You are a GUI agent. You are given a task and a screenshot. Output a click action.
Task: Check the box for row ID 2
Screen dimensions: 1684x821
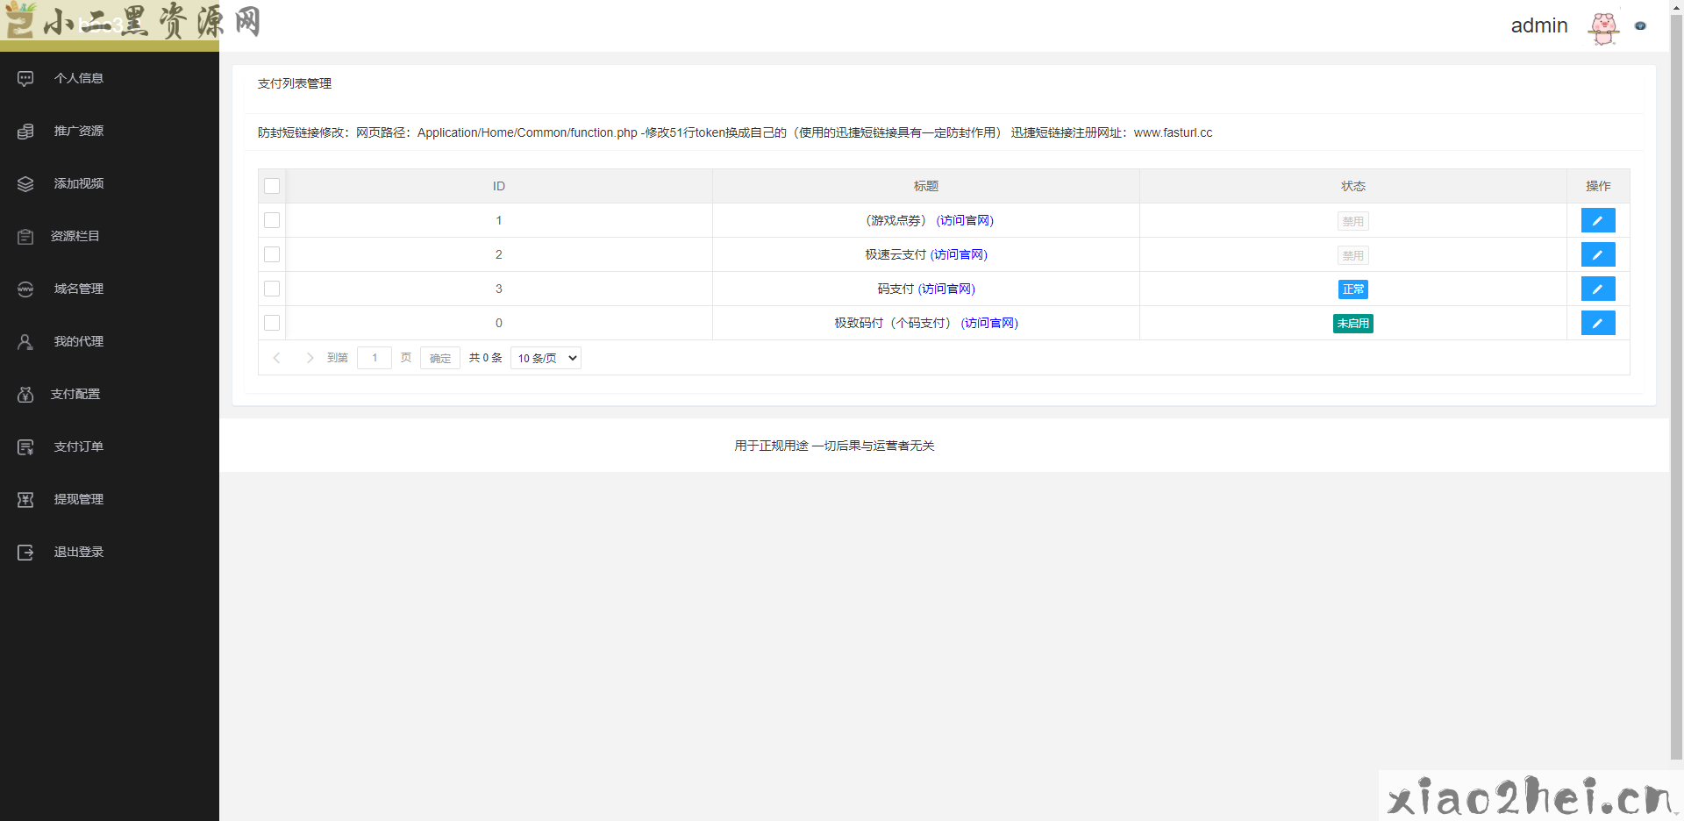pos(272,254)
